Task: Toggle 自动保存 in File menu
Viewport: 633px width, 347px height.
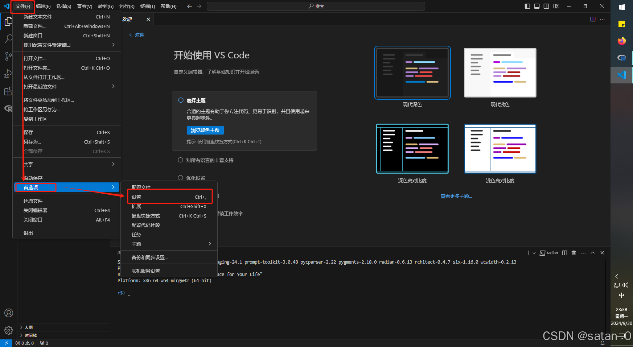Action: click(67, 178)
